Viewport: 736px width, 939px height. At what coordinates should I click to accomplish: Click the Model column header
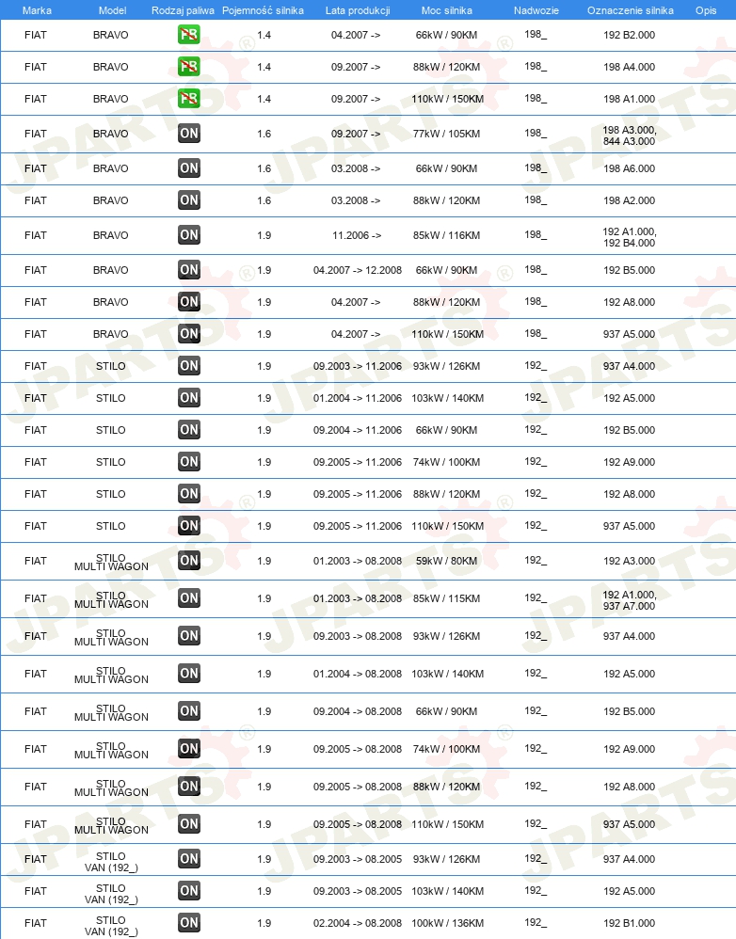[112, 10]
